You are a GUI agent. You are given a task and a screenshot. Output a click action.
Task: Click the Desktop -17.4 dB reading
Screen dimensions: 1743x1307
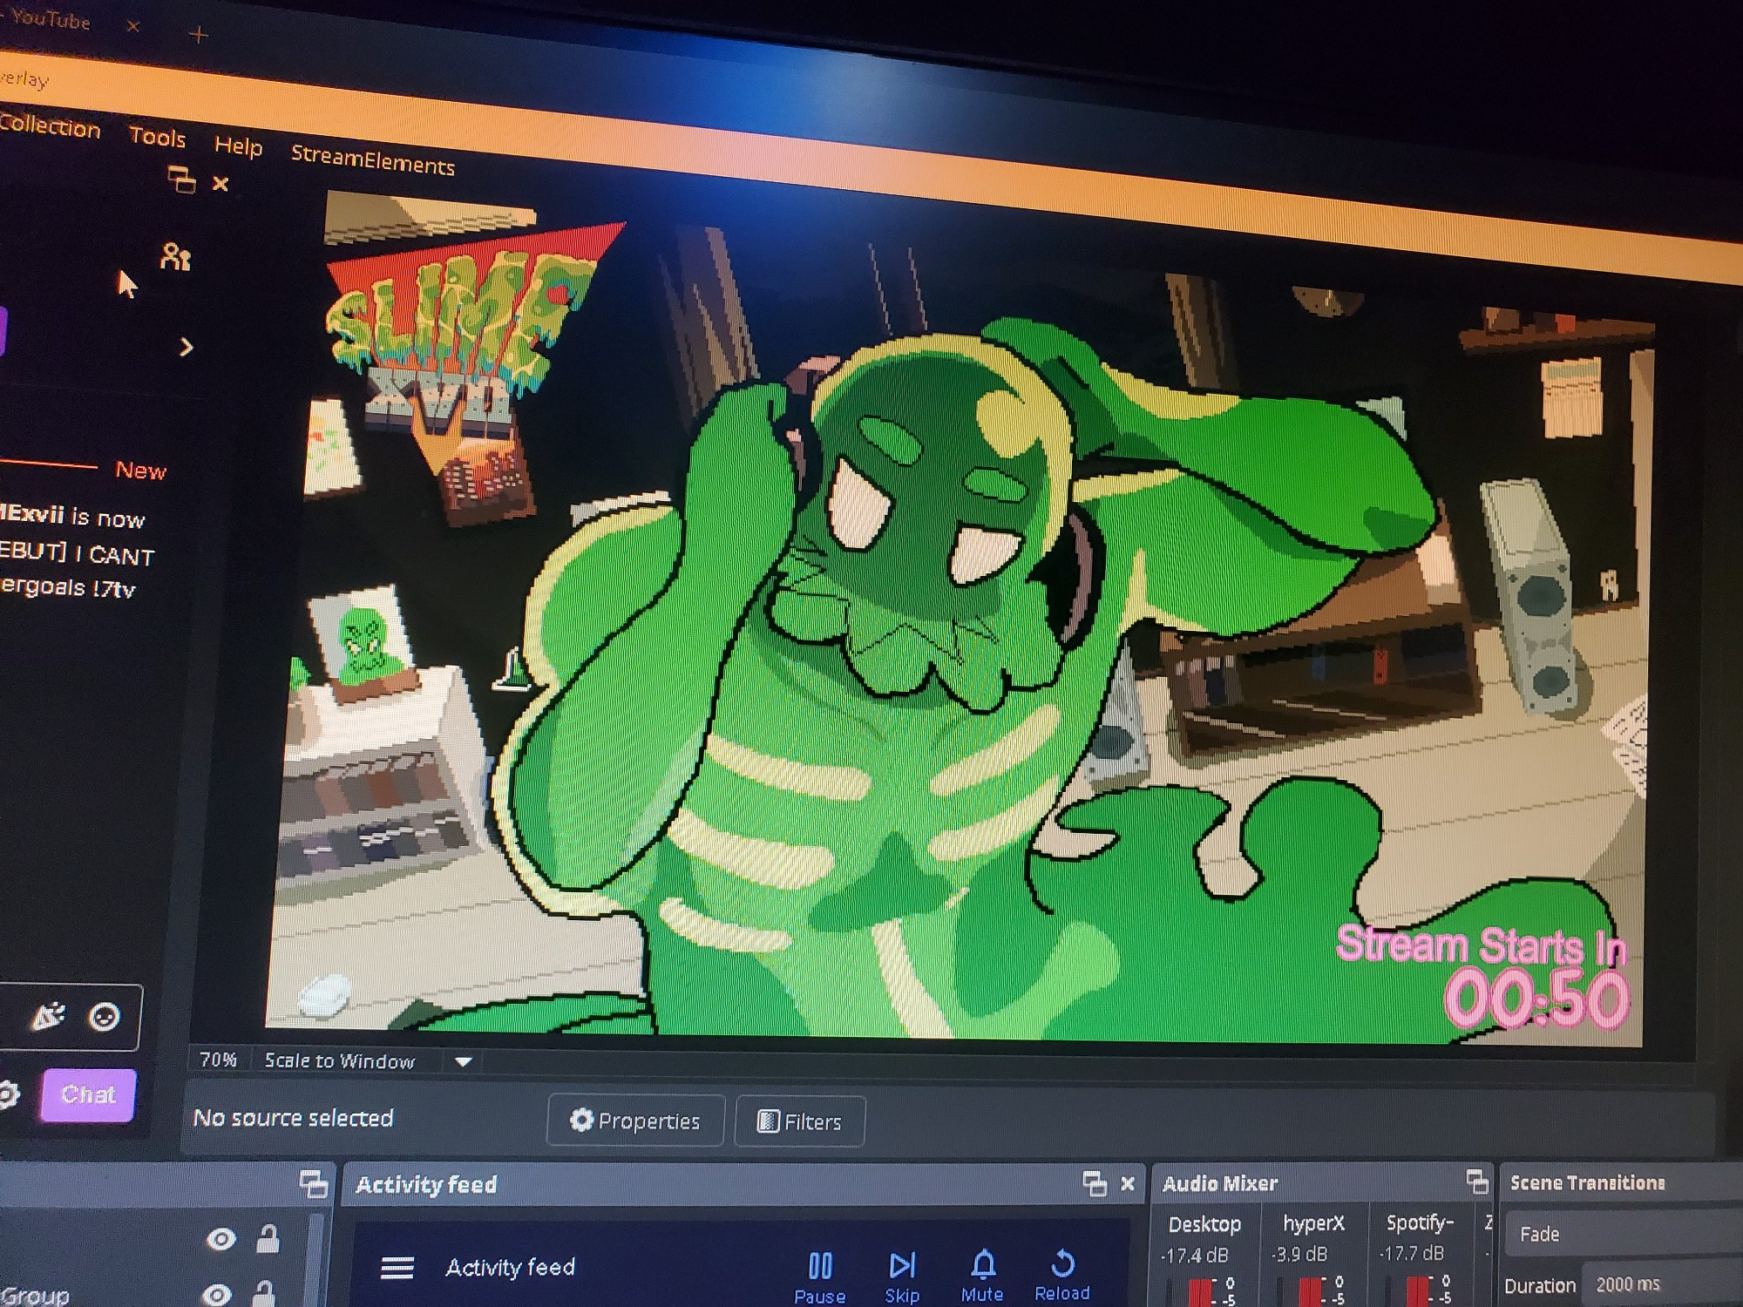[1194, 1256]
